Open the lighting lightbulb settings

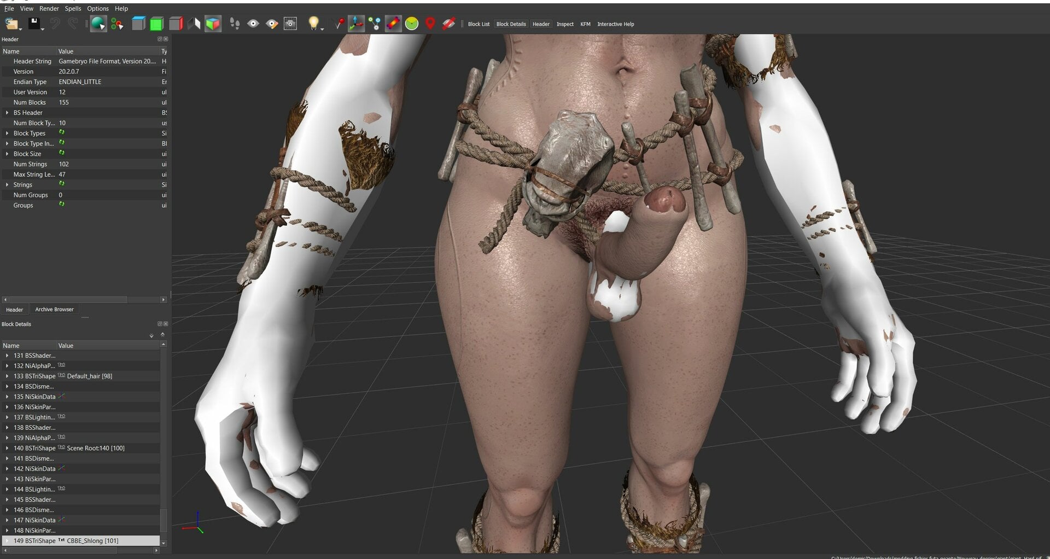(x=314, y=24)
